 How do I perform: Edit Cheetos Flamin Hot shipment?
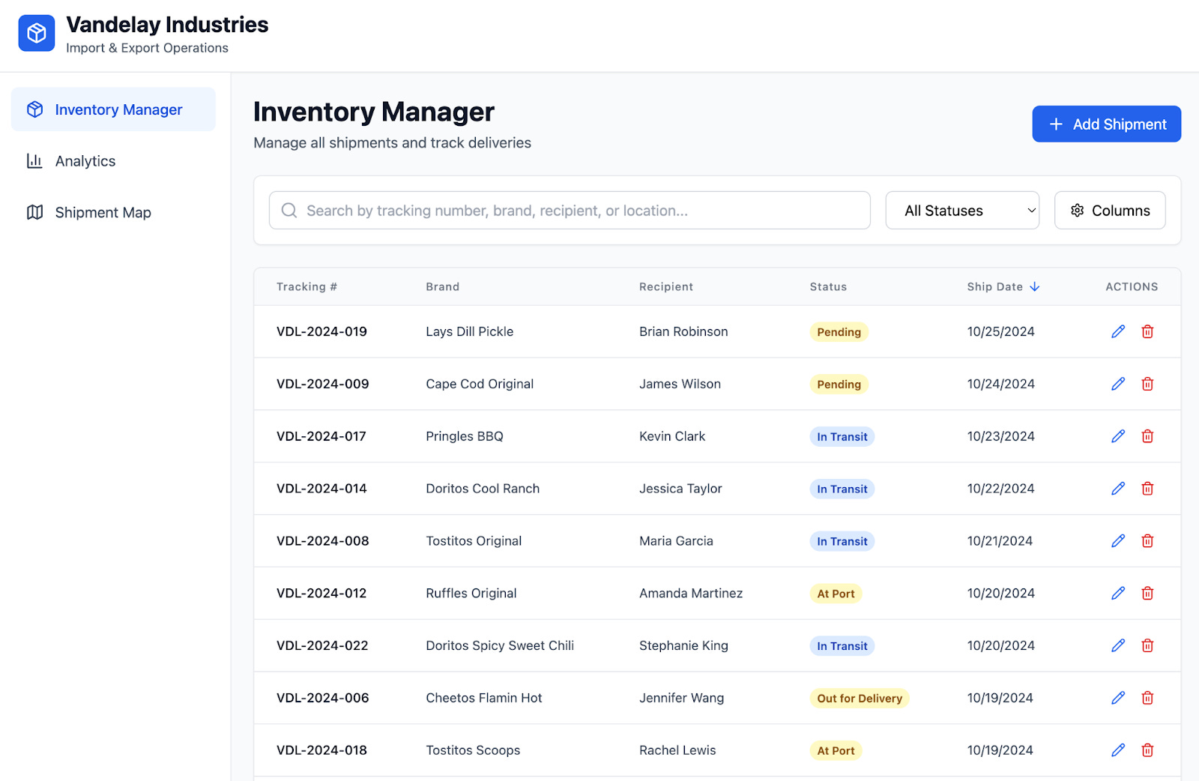tap(1118, 698)
